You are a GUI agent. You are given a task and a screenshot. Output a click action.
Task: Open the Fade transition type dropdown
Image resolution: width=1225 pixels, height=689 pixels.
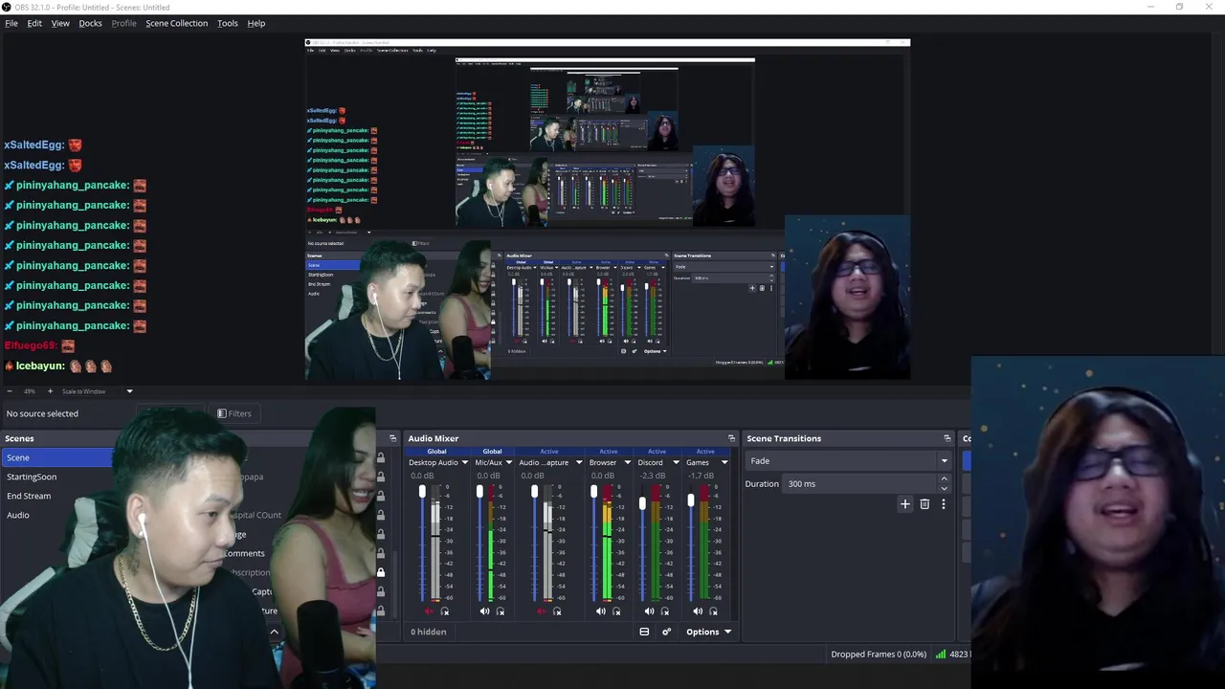tap(848, 461)
